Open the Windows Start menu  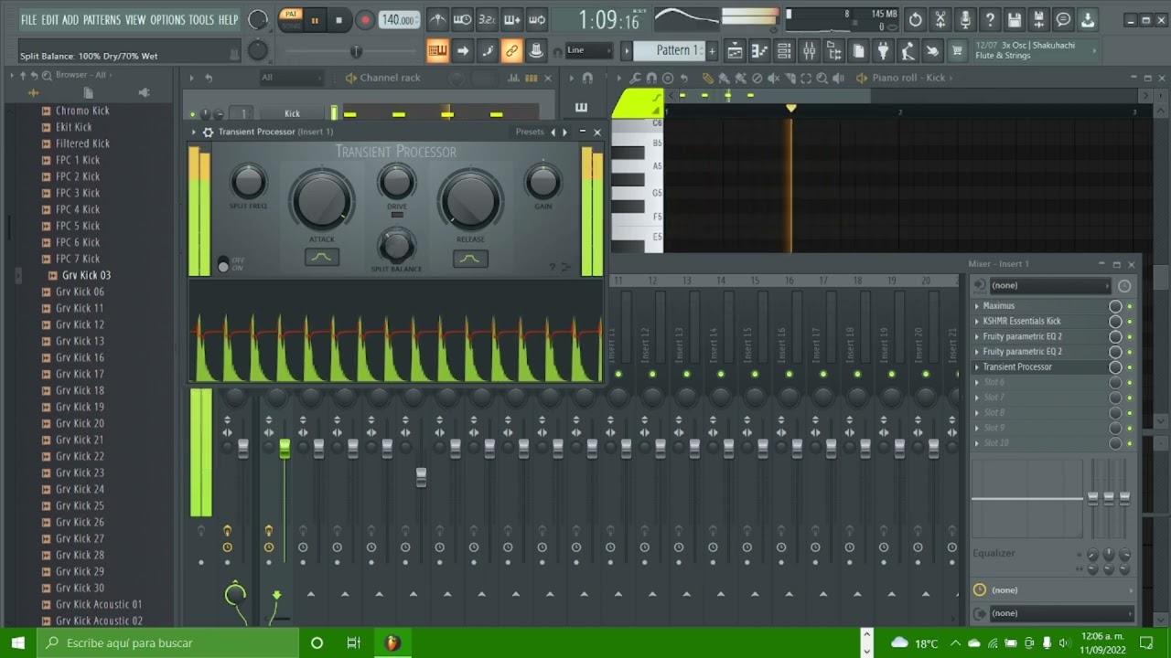click(18, 642)
